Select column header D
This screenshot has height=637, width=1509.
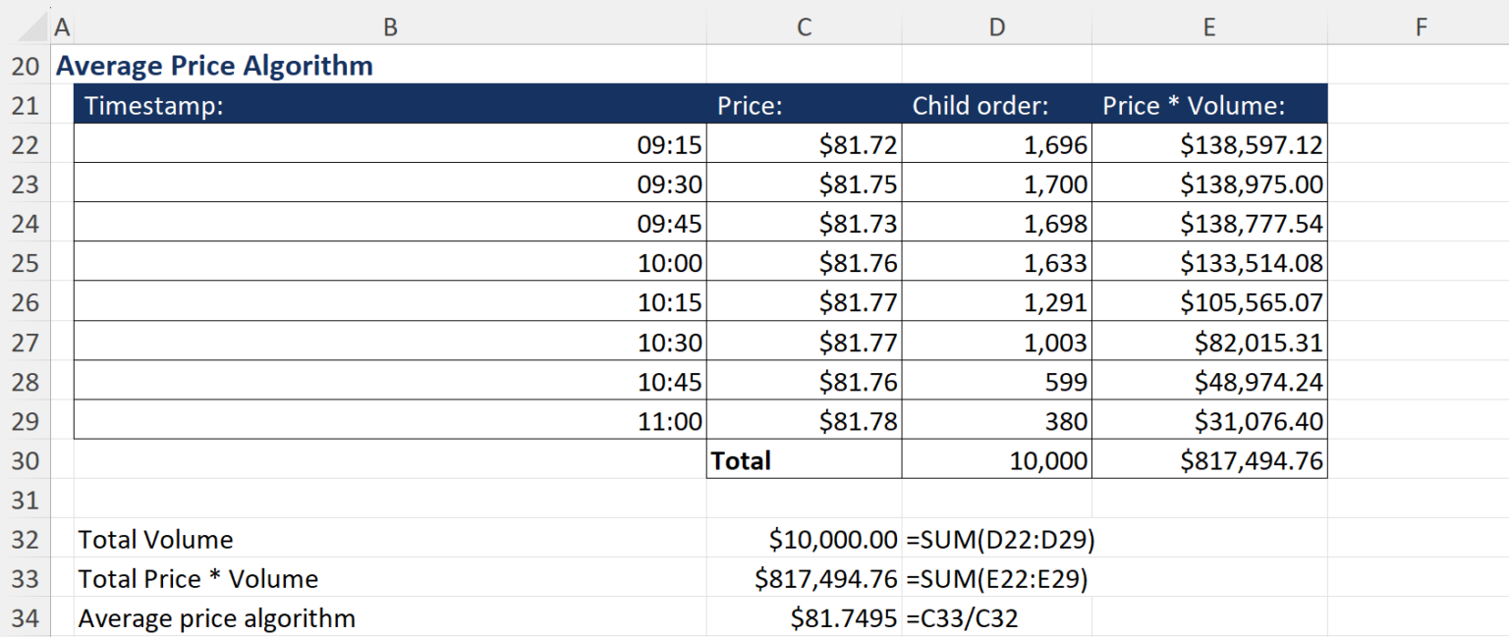pyautogui.click(x=996, y=27)
